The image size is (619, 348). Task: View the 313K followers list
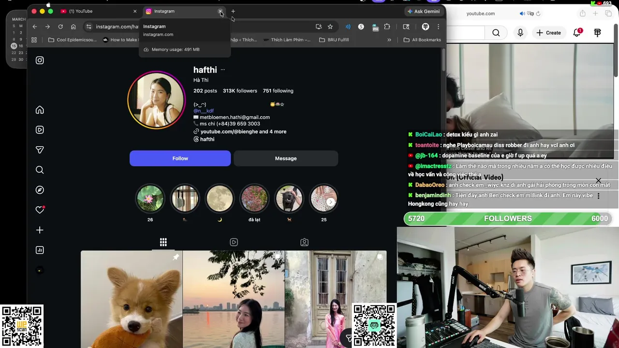coord(240,91)
